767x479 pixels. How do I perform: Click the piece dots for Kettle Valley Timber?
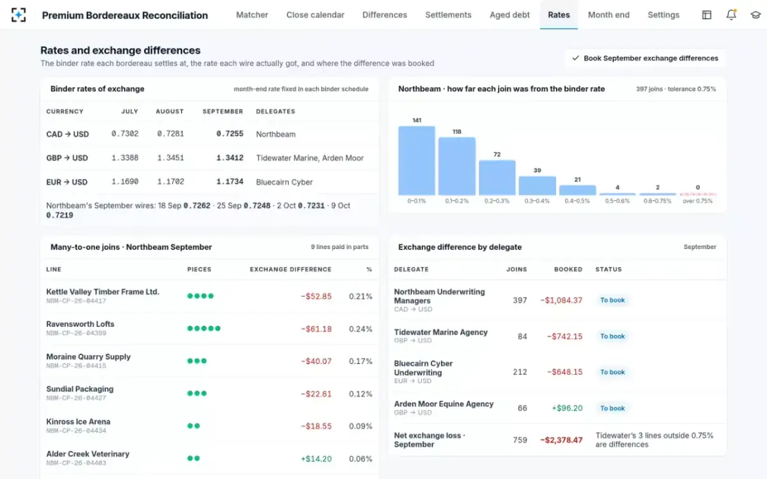point(200,296)
